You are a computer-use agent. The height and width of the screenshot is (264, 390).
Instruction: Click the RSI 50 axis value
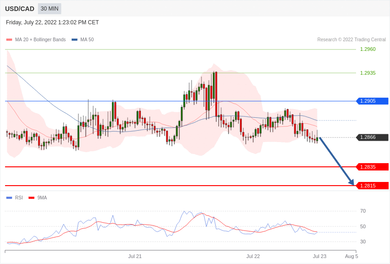[x=363, y=226]
